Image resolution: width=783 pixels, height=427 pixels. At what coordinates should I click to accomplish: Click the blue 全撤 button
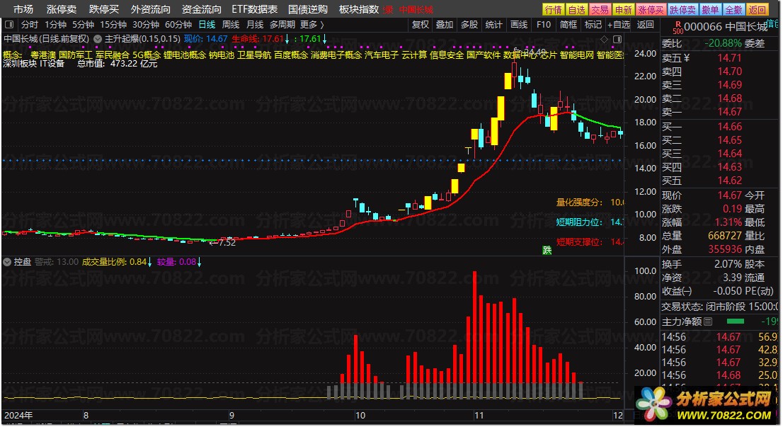coord(733,9)
